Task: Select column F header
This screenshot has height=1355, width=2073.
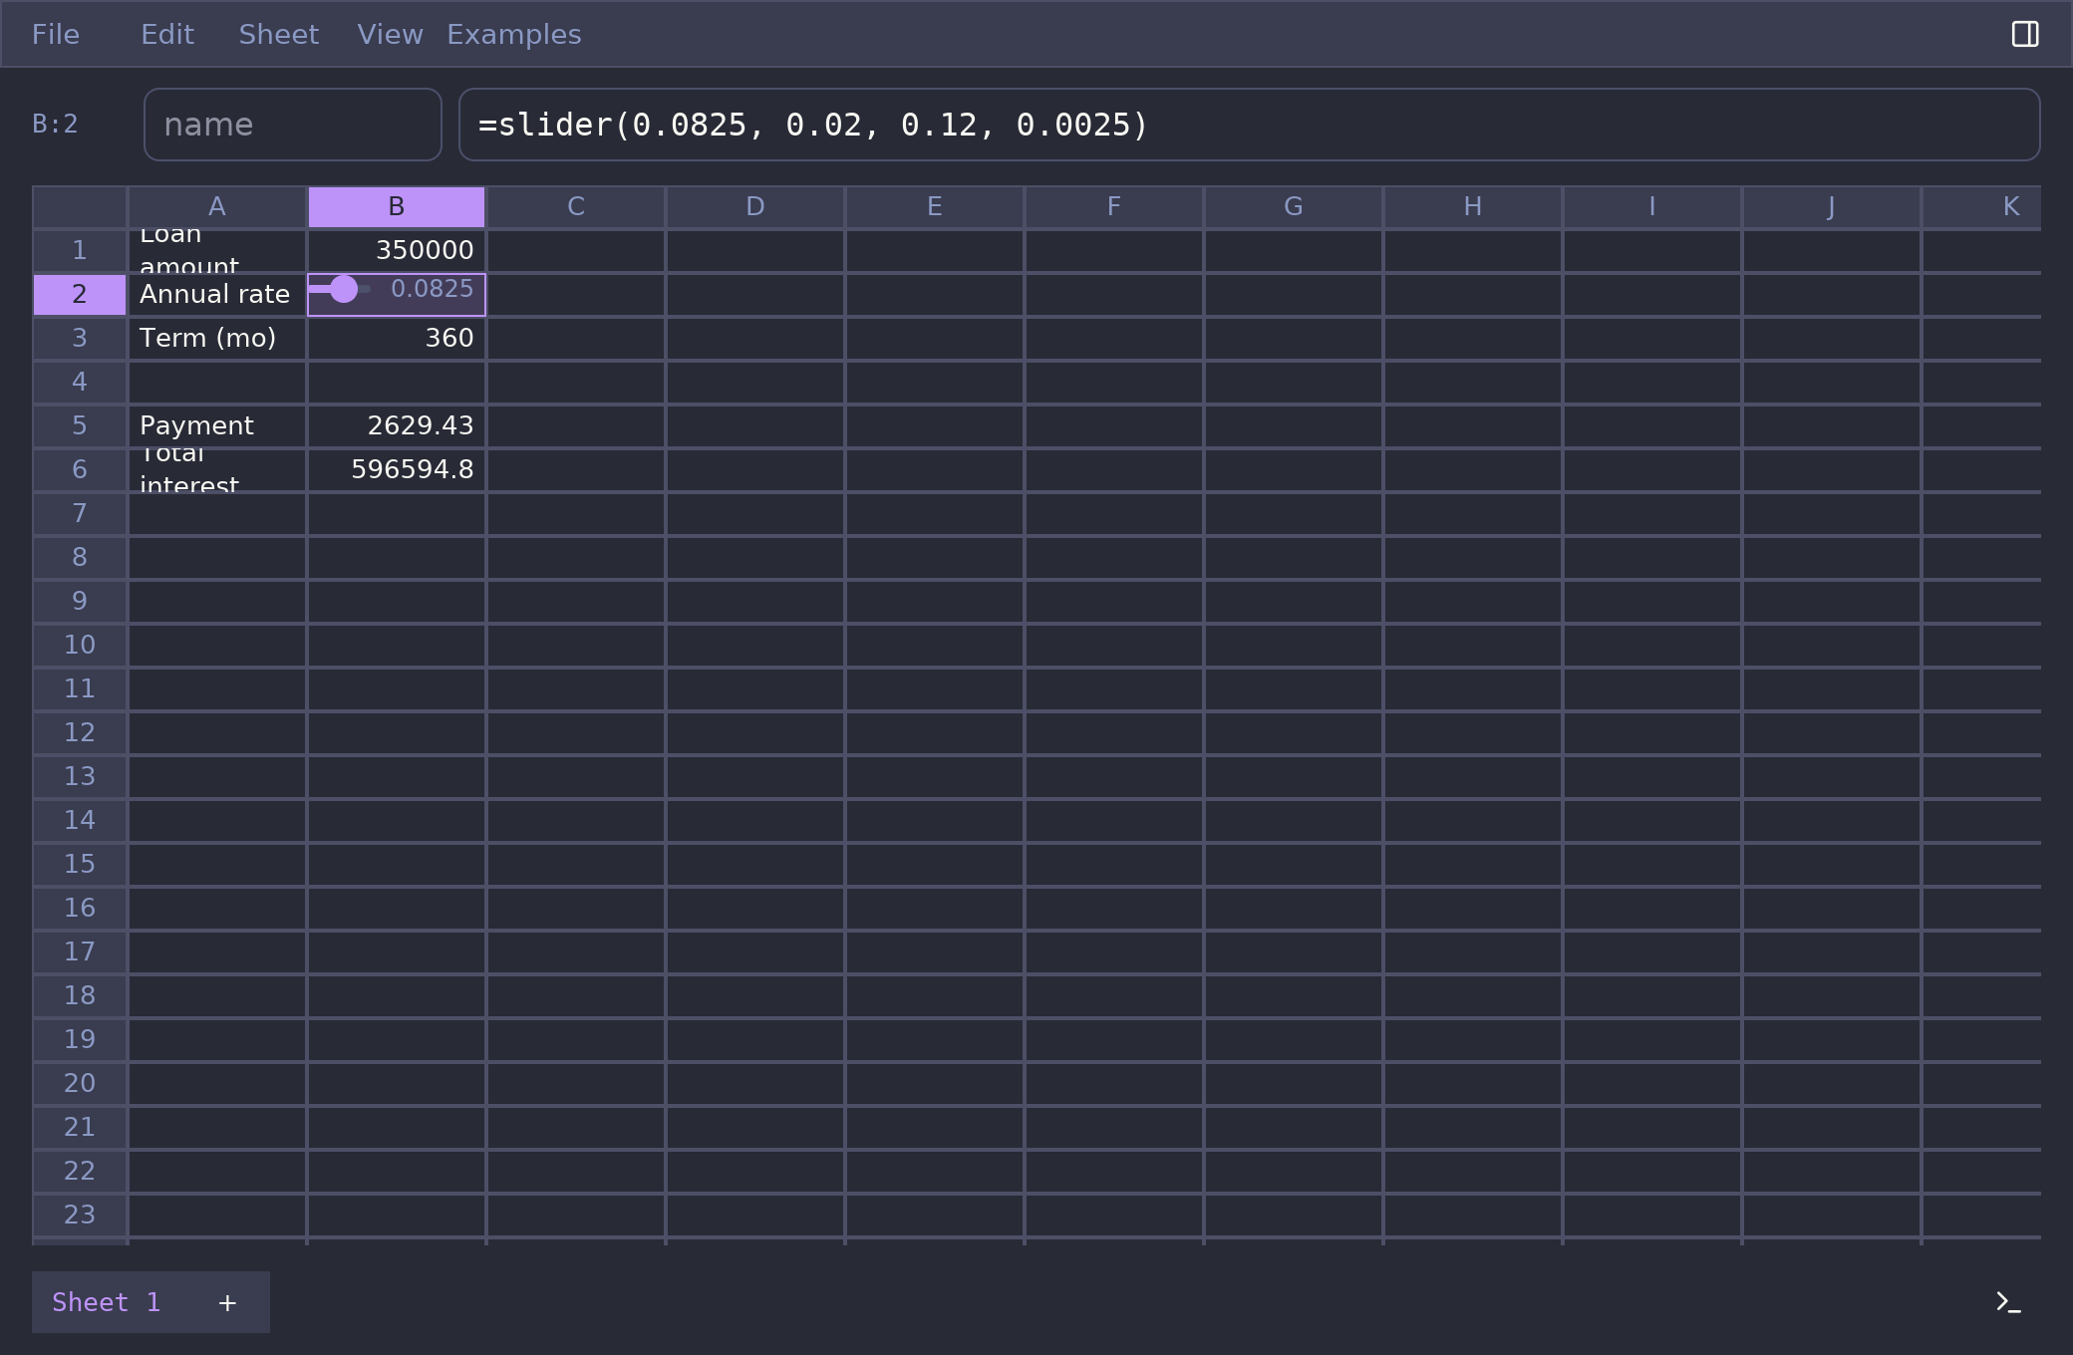Action: pos(1114,207)
